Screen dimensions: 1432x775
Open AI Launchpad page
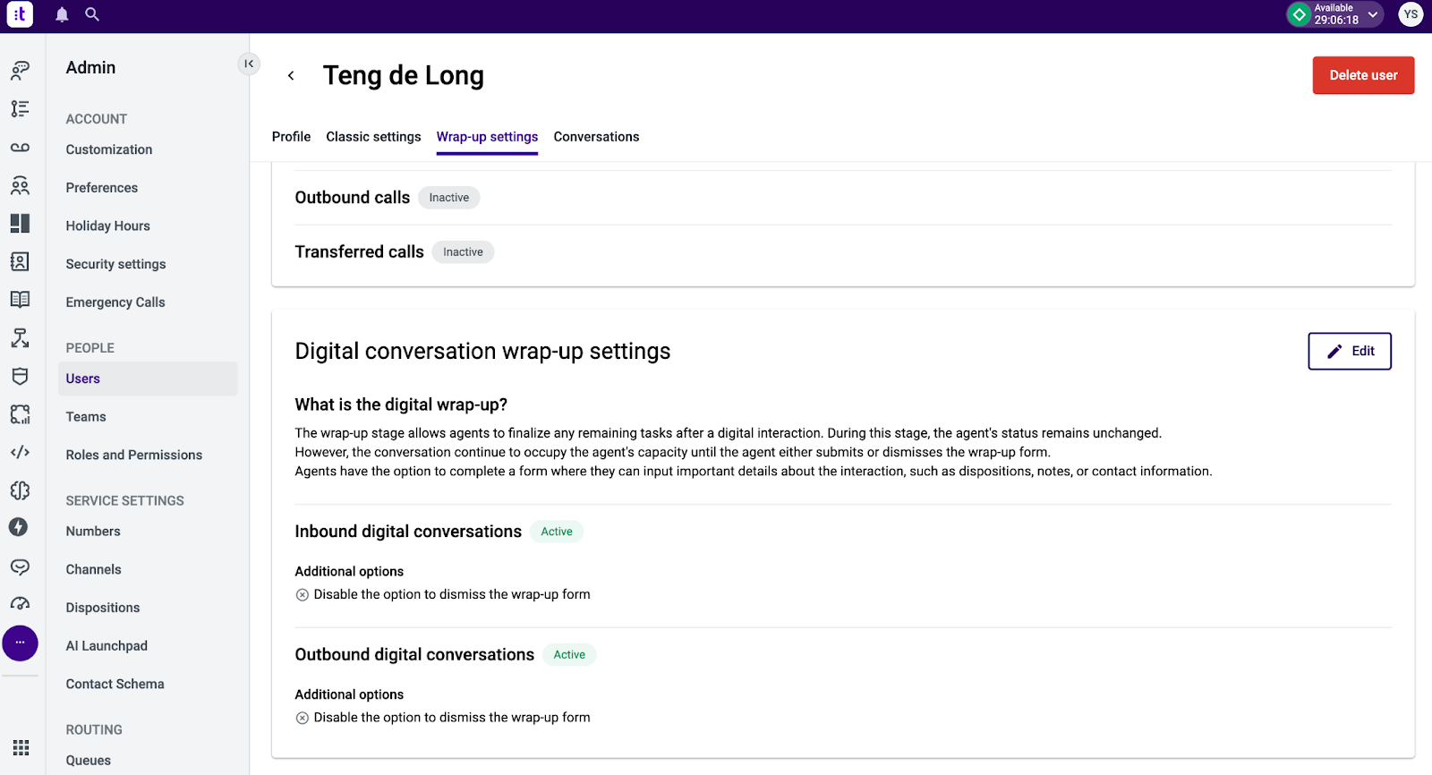(x=107, y=646)
